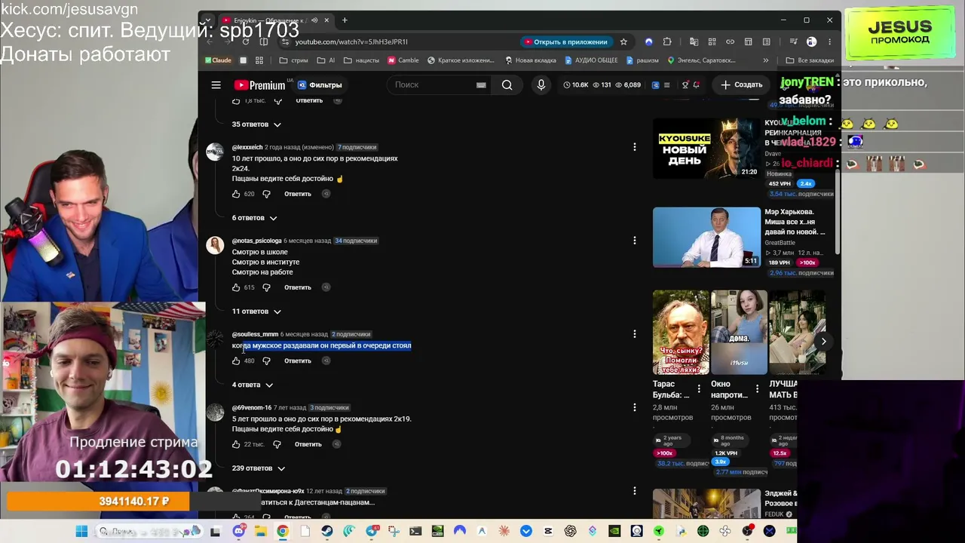The height and width of the screenshot is (543, 965).
Task: Open @soulless_mmm channel link
Action: (255, 334)
